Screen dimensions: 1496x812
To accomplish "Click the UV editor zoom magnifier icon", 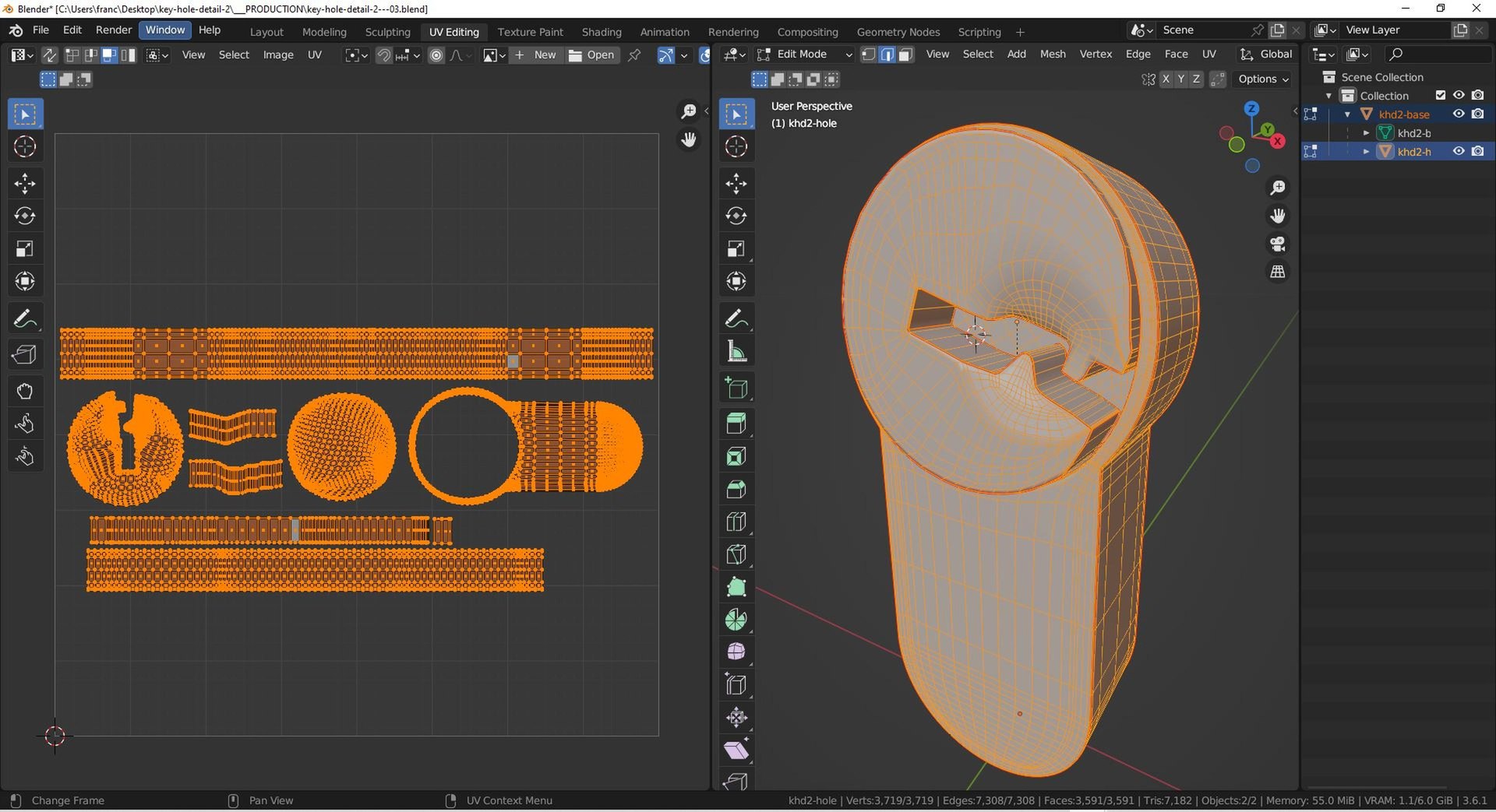I will pyautogui.click(x=689, y=111).
